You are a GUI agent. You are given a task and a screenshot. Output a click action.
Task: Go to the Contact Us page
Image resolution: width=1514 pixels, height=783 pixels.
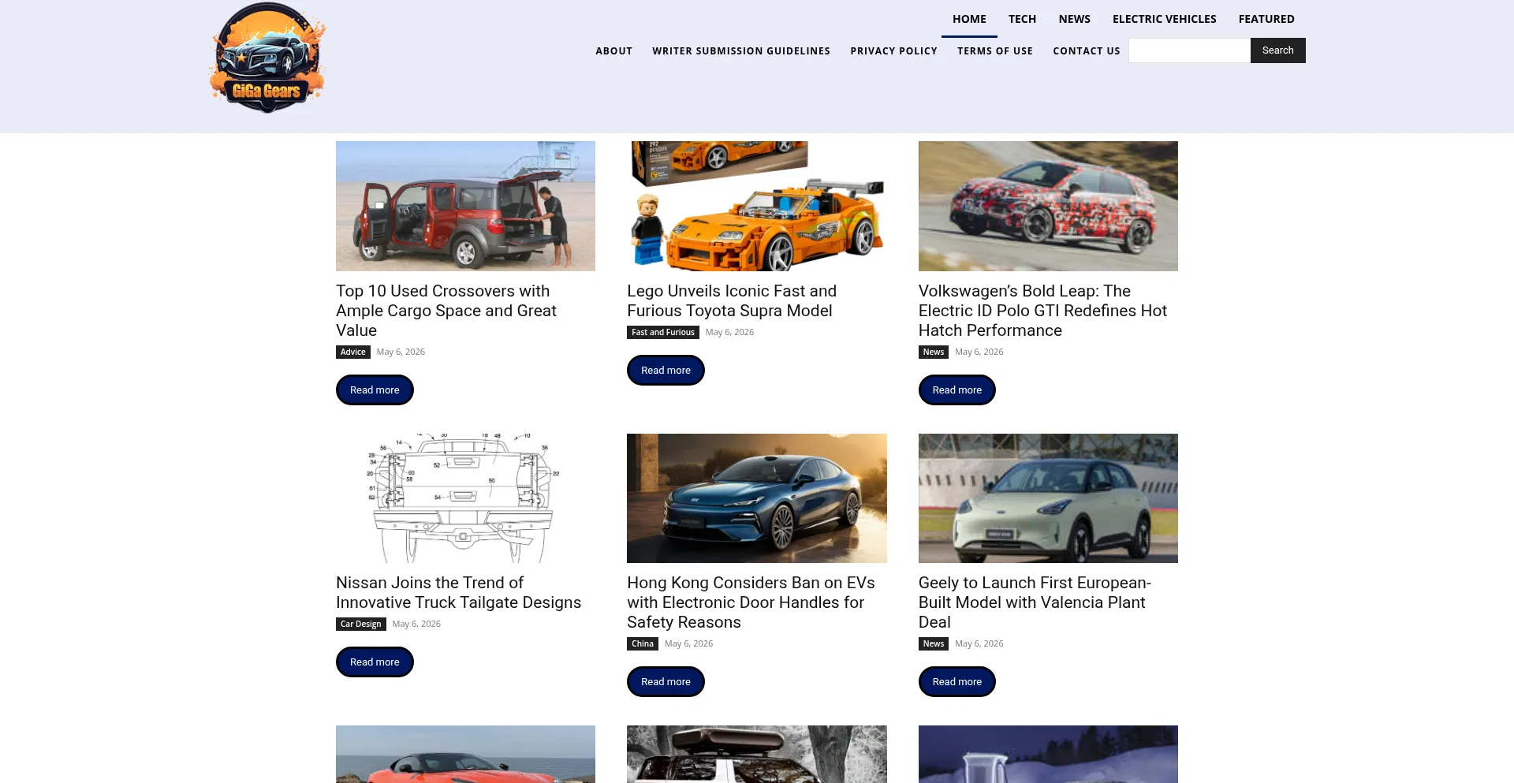(x=1086, y=50)
